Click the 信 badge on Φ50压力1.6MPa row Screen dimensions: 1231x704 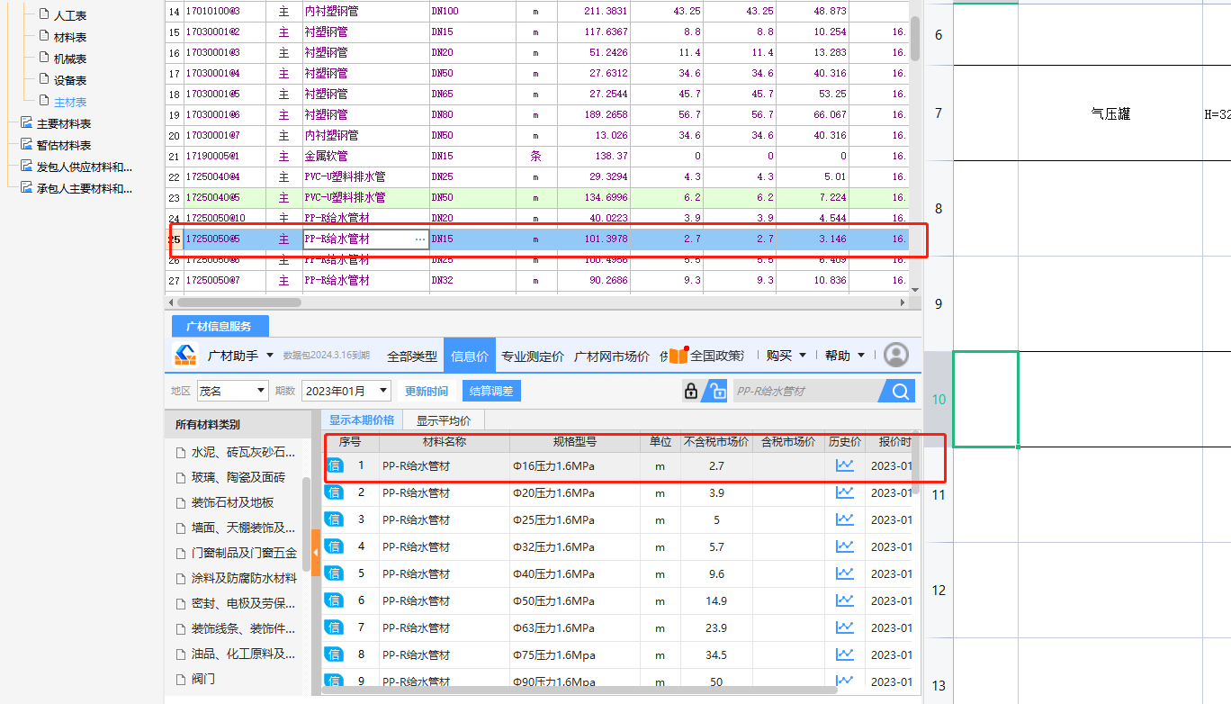coord(334,600)
